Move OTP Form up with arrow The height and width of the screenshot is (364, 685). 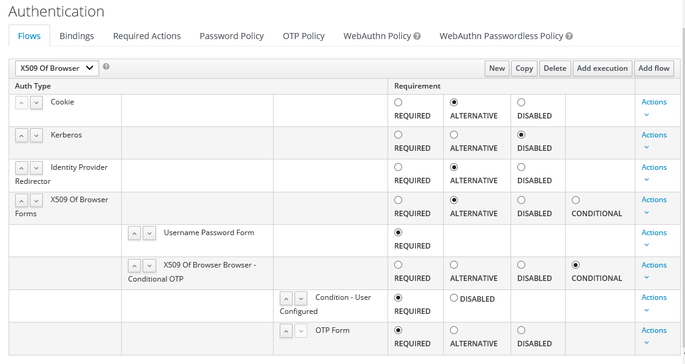click(286, 330)
